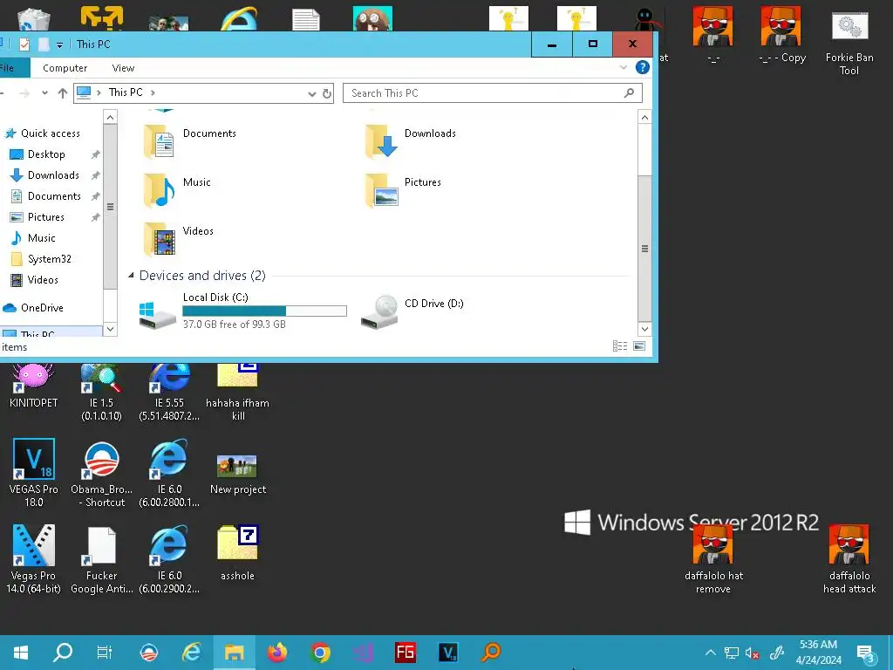Screen dimensions: 893x670
Task: Select Music in the navigation pane
Action: click(41, 238)
